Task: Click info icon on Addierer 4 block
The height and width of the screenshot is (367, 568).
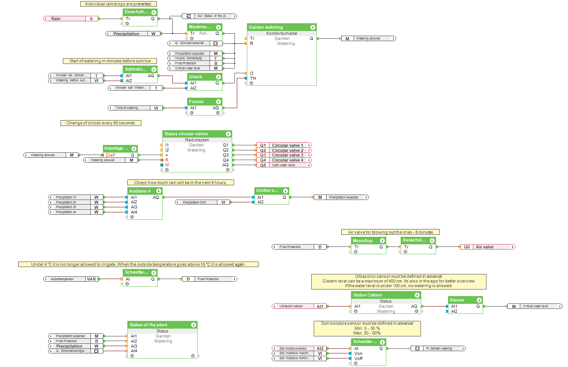Action: point(158,191)
